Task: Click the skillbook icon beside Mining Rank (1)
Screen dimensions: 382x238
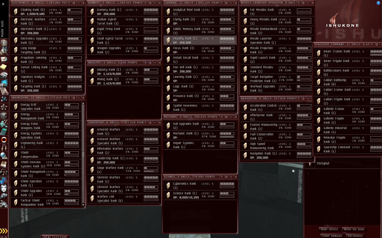Action: click(92, 81)
